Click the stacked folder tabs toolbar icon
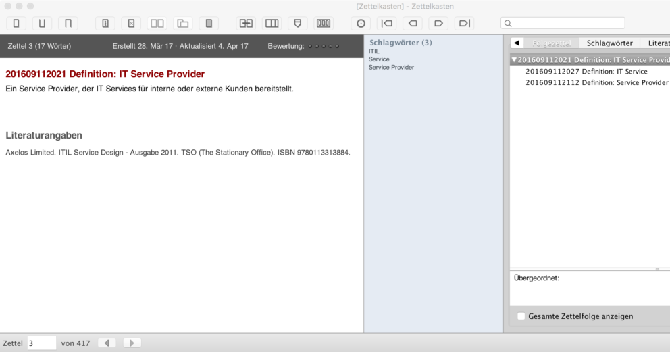The height and width of the screenshot is (352, 670). pos(183,23)
